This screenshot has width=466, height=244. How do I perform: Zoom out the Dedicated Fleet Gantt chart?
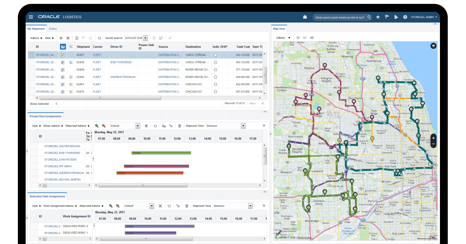117,206
